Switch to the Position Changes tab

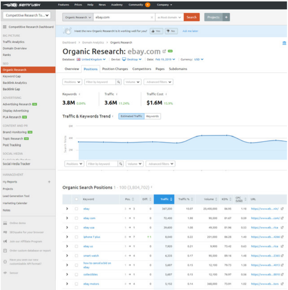(115, 69)
